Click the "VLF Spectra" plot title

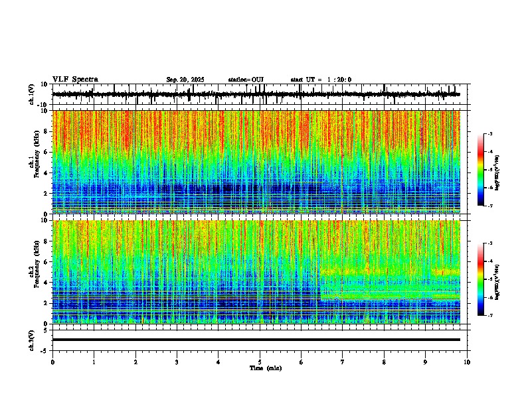[x=75, y=80]
